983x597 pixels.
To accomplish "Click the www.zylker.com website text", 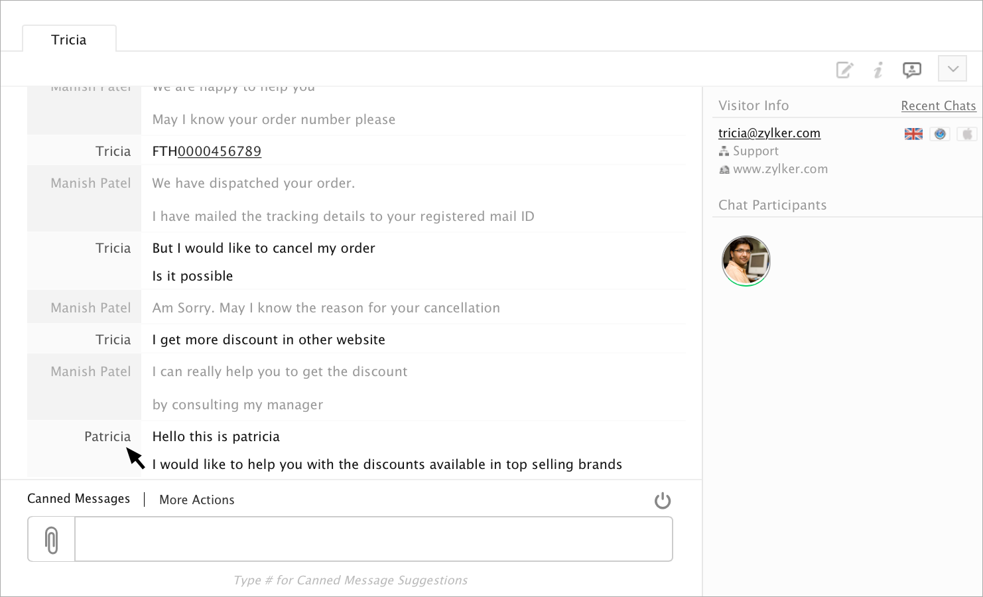I will point(780,169).
